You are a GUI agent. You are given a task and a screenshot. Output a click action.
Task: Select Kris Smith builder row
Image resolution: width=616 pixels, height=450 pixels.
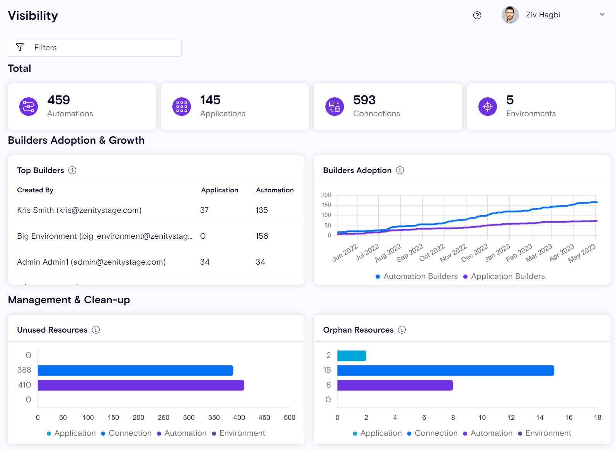(x=79, y=210)
